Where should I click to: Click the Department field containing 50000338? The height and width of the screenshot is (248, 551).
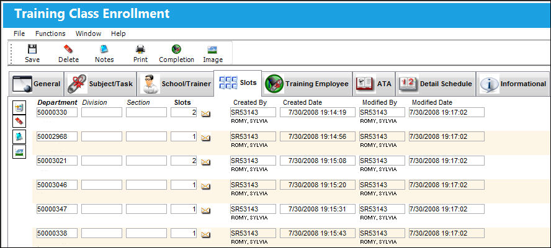(57, 233)
